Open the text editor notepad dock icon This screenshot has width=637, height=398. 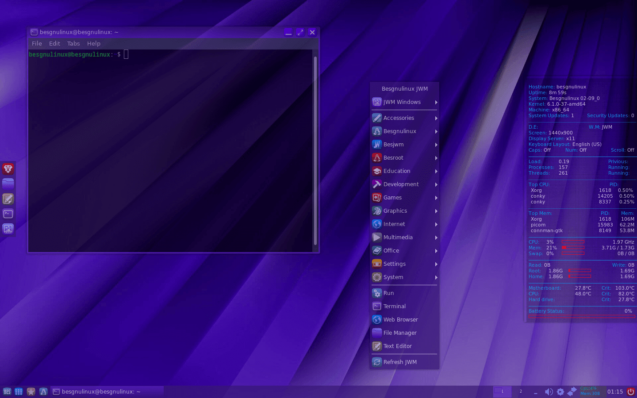(x=8, y=199)
